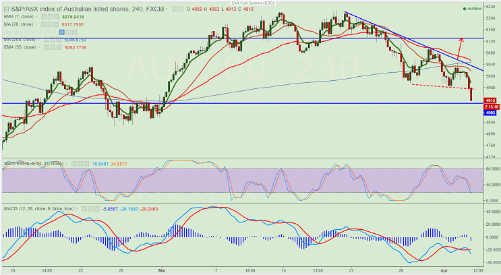Open the symbol title dropdown arrow after FXCM

167,9
